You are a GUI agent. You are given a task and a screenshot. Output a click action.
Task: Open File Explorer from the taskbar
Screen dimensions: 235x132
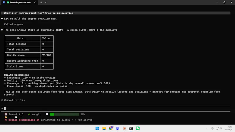[x=104, y=128]
